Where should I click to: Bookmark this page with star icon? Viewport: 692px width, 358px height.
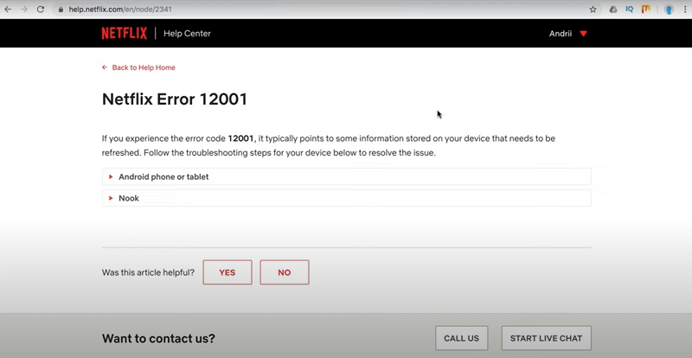(x=593, y=10)
